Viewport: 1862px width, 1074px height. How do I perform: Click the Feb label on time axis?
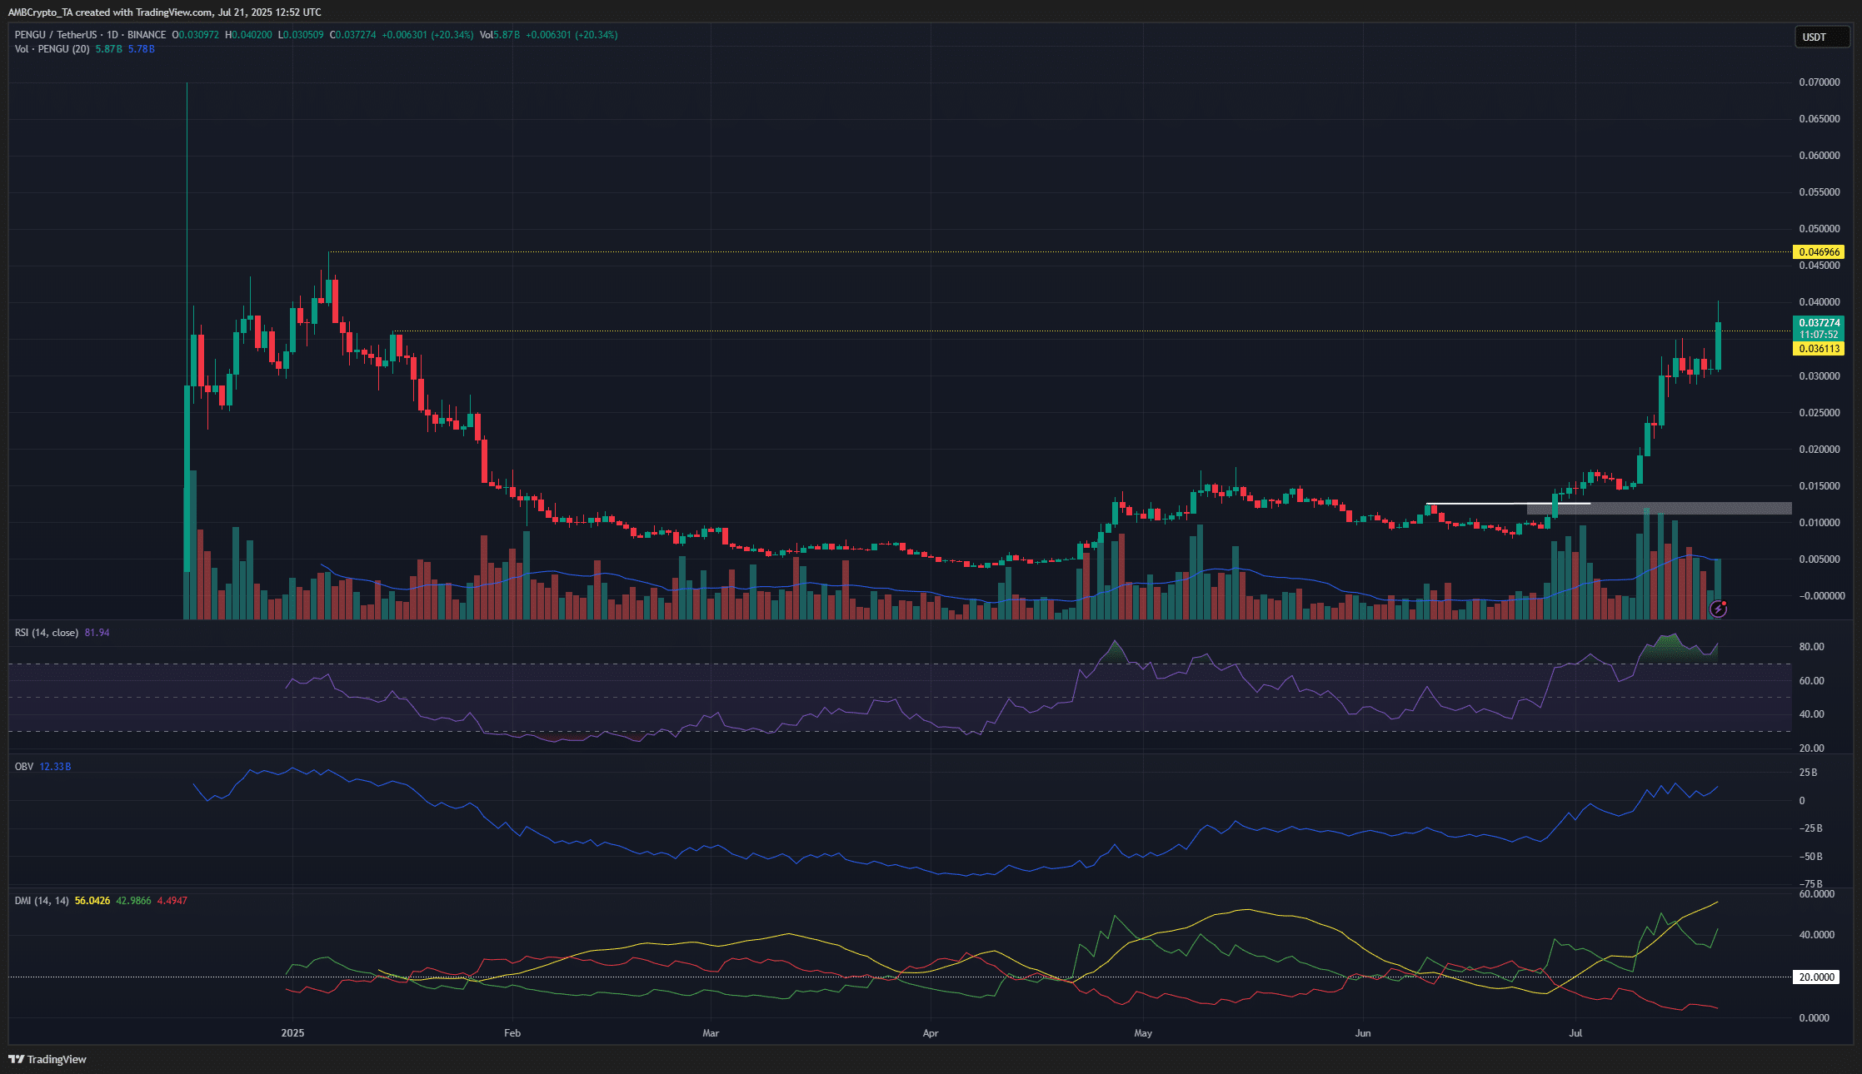[x=512, y=1033]
